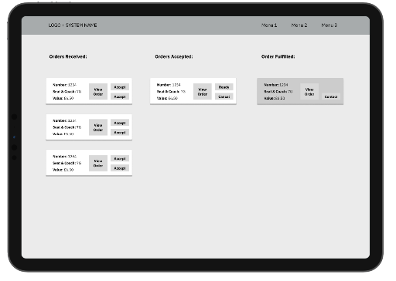Click lower Accept button on first received order
The width and height of the screenshot is (396, 281).
coord(120,96)
